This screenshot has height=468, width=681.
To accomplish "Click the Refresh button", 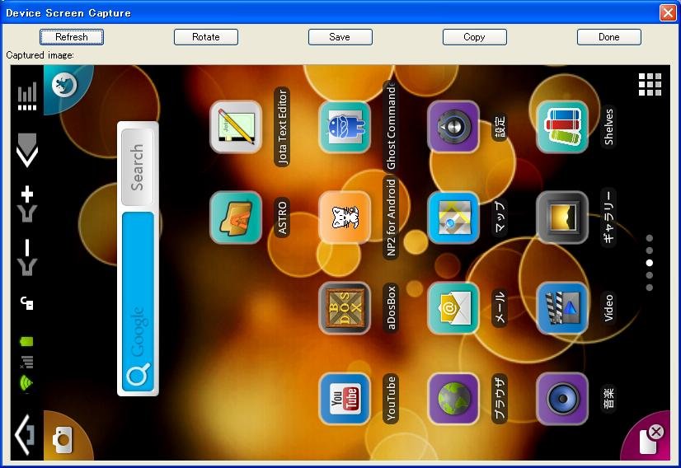I will 72,37.
